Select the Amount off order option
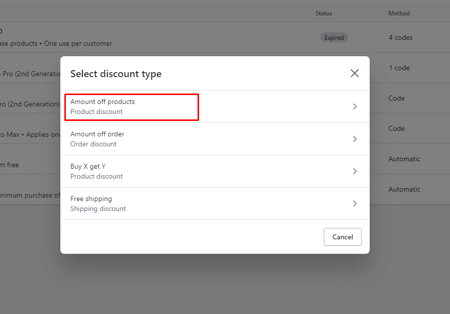The width and height of the screenshot is (450, 314). pos(97,139)
